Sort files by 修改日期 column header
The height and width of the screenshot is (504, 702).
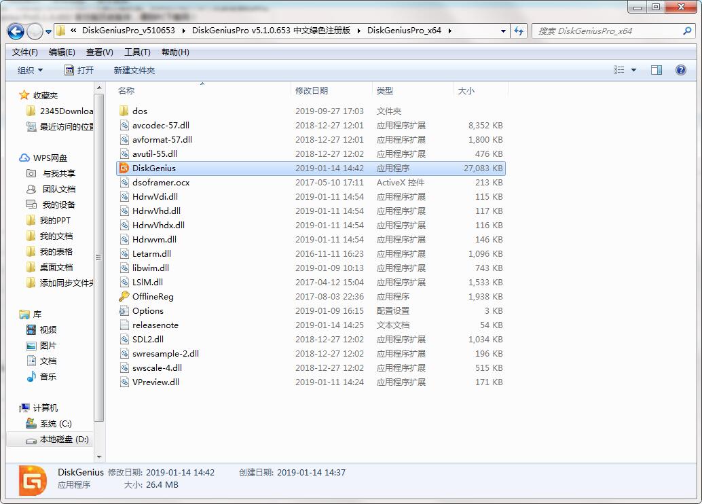pyautogui.click(x=331, y=90)
